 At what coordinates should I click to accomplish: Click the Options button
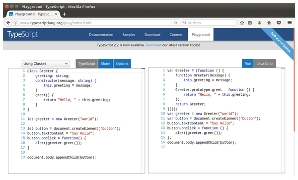point(122,64)
